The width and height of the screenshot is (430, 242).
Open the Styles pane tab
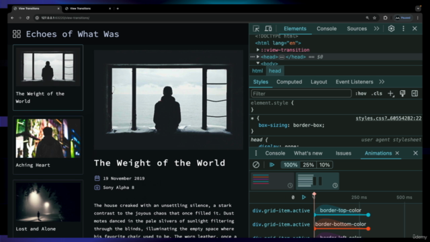click(261, 82)
